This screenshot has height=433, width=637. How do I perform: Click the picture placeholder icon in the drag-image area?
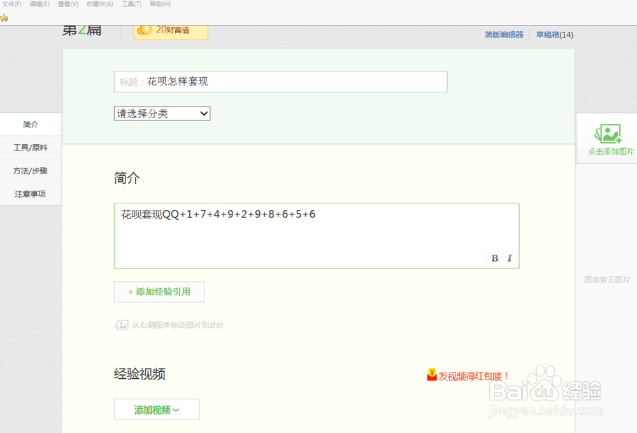121,325
